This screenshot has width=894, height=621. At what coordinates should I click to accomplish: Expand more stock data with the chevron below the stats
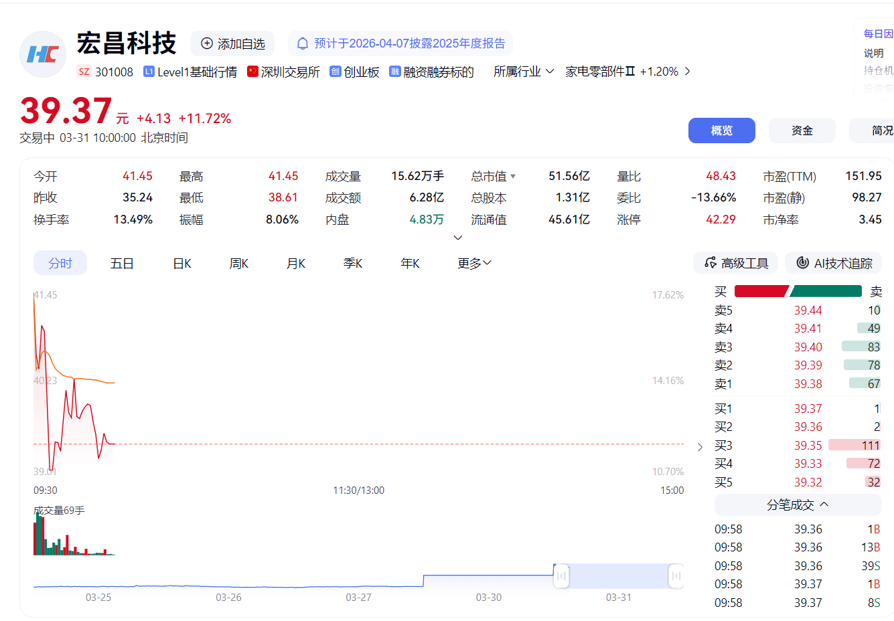click(458, 238)
